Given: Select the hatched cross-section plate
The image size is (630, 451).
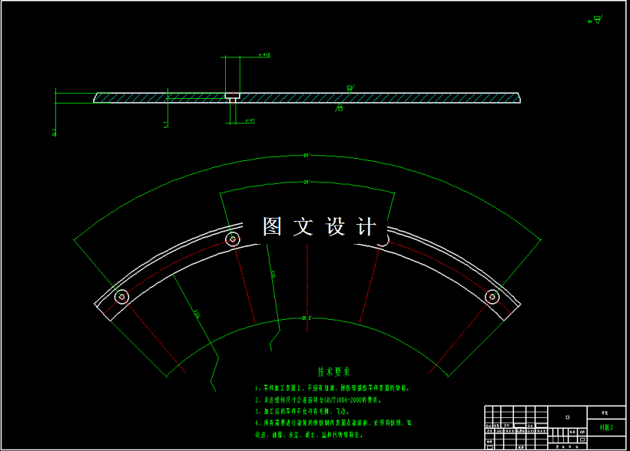Looking at the screenshot, I should 307,98.
